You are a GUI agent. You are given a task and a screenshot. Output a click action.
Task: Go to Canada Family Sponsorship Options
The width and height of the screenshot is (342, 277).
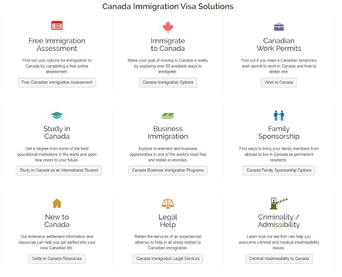pos(279,170)
